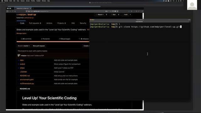Open the level-up repository name link
The height and width of the screenshot is (113, 201).
pyautogui.click(x=32, y=15)
